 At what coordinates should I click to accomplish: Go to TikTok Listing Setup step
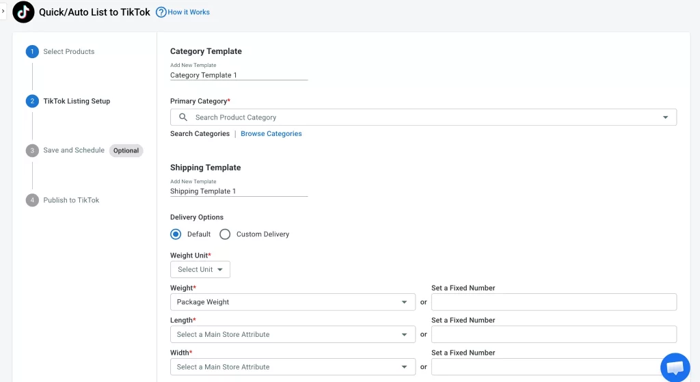pos(77,101)
